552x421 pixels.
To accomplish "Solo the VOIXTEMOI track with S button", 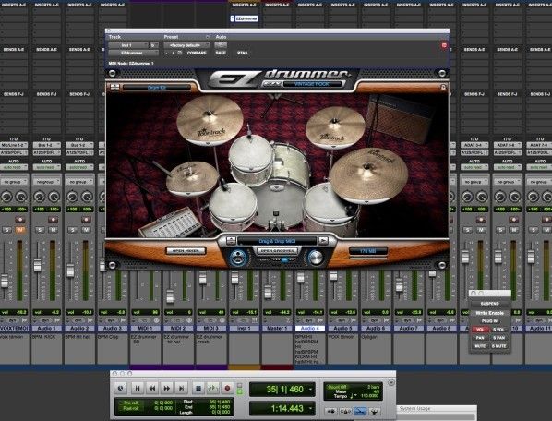I will tap(6, 230).
